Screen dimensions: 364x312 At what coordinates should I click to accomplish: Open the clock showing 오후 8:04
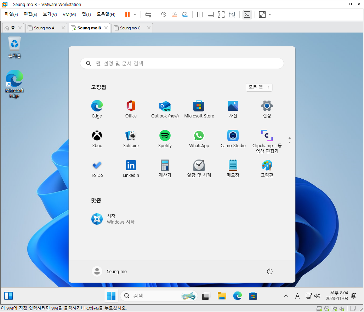(x=337, y=295)
